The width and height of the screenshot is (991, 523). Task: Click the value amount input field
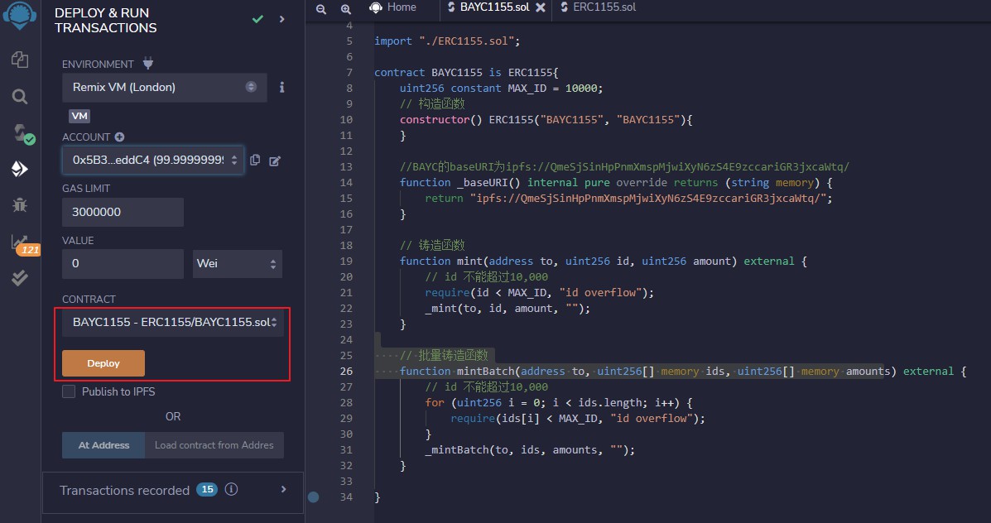pyautogui.click(x=123, y=263)
